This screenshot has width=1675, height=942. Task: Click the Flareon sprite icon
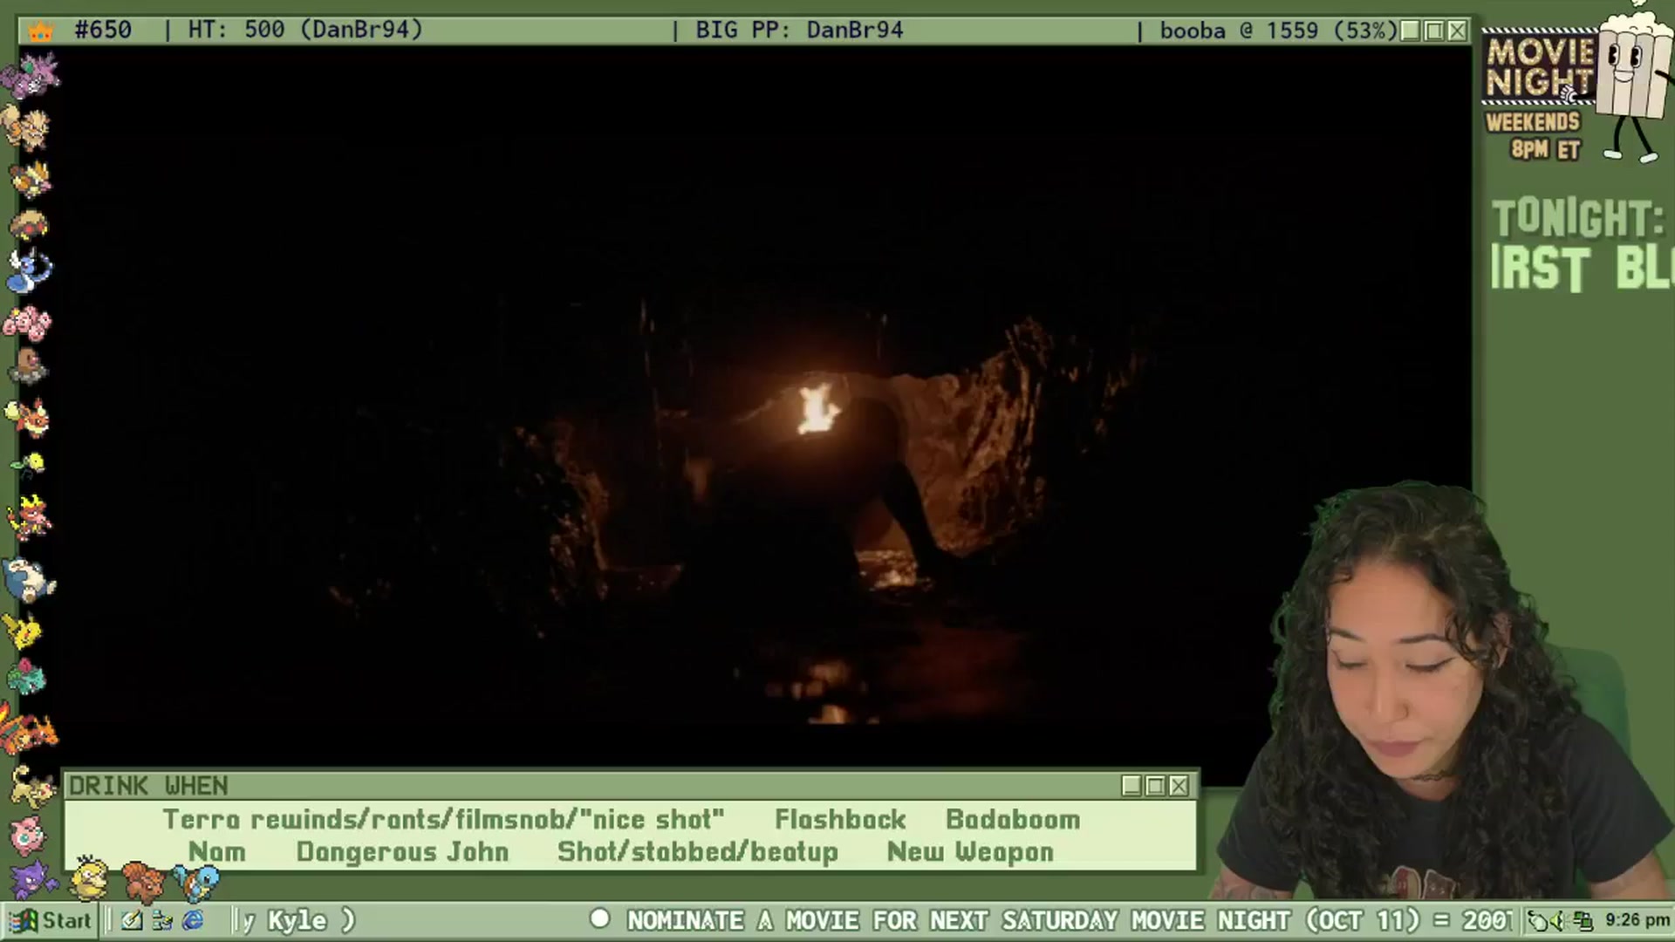point(28,417)
